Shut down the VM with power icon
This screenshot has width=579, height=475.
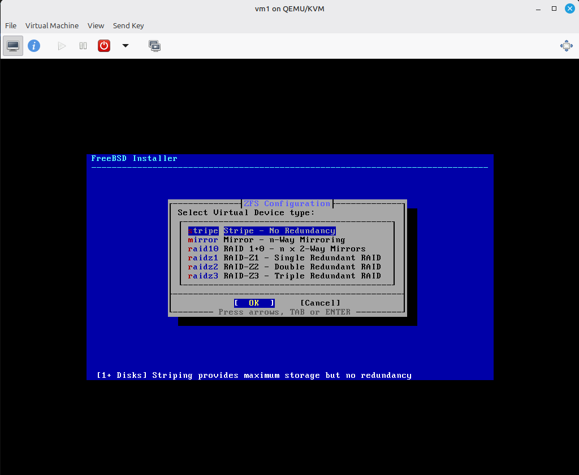coord(104,46)
